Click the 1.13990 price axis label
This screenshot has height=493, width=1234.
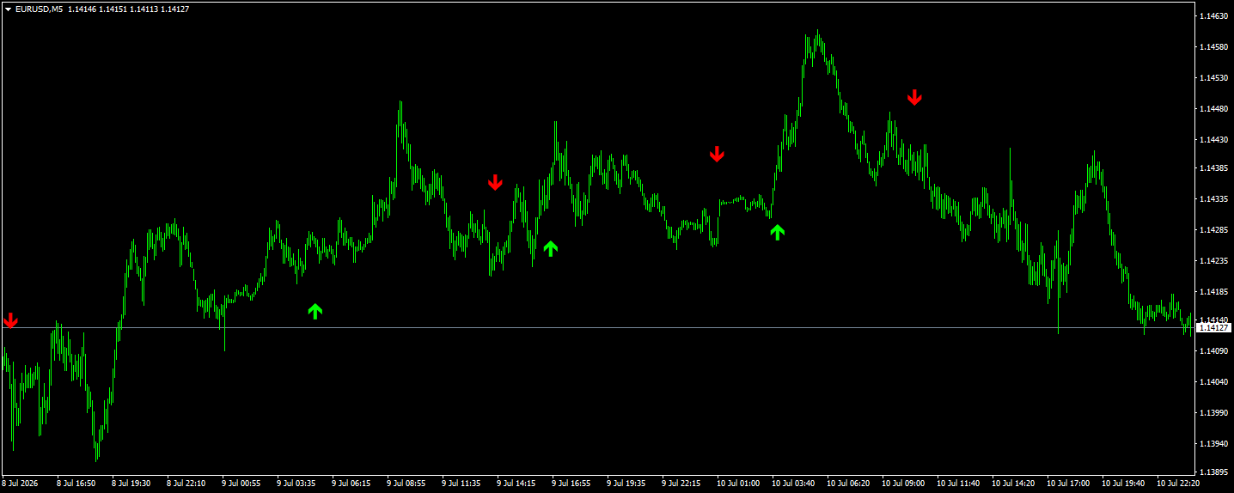[x=1213, y=413]
